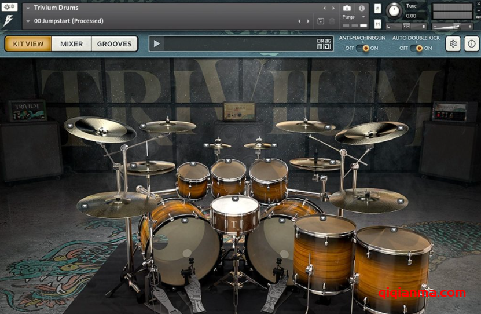Screen dimensions: 481x314
Task: Delete snapshot with the trash icon
Action: point(332,21)
